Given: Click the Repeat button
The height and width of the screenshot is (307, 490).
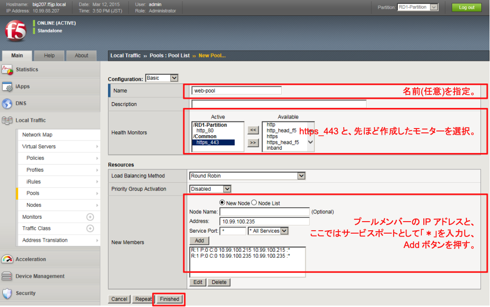Looking at the screenshot, I should coord(143,299).
